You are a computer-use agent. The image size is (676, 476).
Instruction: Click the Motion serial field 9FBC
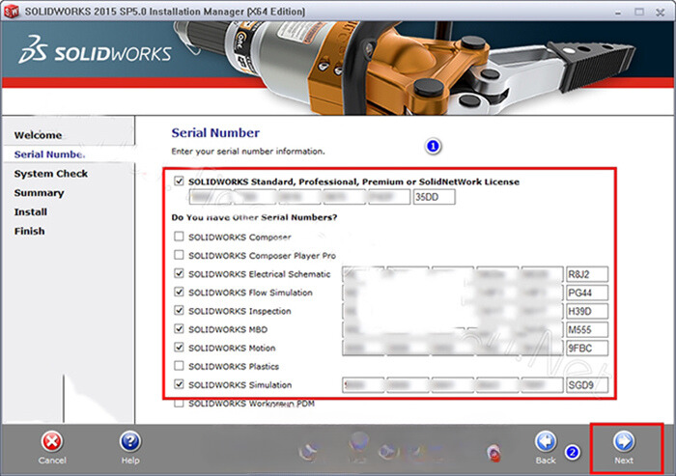587,348
